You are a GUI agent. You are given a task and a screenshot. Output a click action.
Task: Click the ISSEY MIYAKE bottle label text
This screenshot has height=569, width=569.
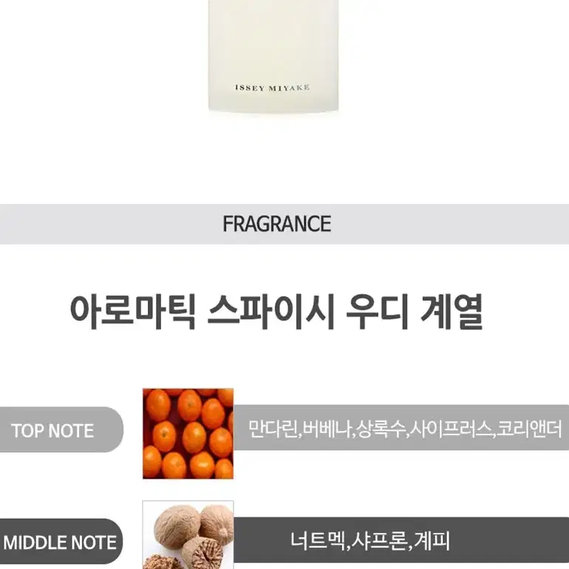pos(272,87)
